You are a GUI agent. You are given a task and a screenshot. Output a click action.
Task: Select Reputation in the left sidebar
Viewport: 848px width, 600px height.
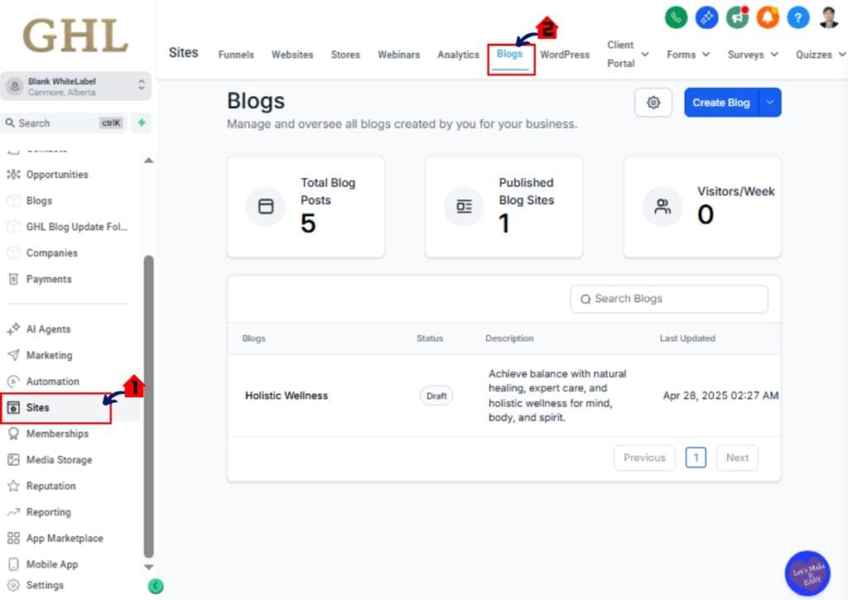click(x=52, y=486)
